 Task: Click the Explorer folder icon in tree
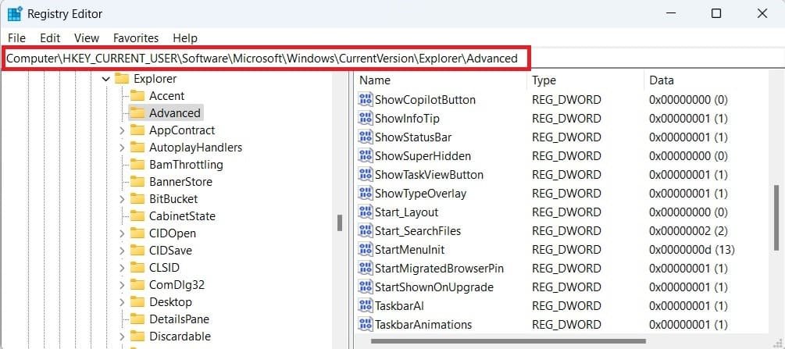[122, 79]
